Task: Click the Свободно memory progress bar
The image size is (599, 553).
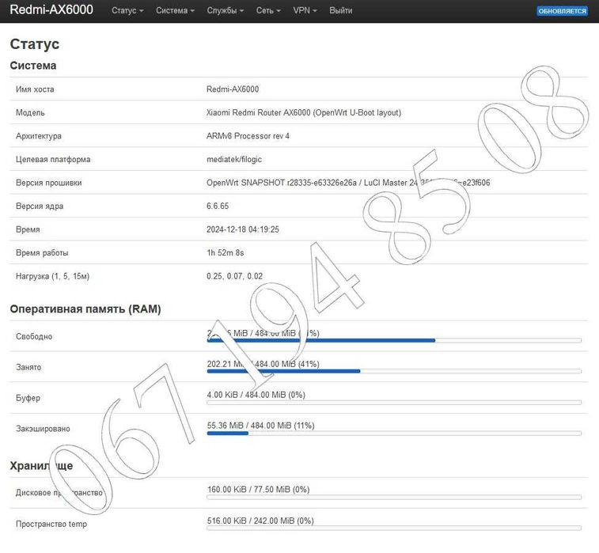Action: 394,340
